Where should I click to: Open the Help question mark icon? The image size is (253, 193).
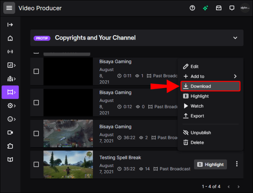click(x=192, y=8)
